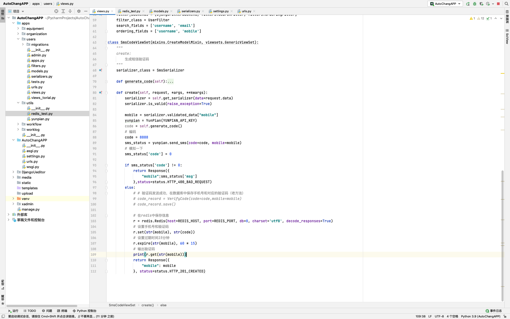This screenshot has width=510, height=319.
Task: Collapse the apps folder
Action: [x=13, y=23]
